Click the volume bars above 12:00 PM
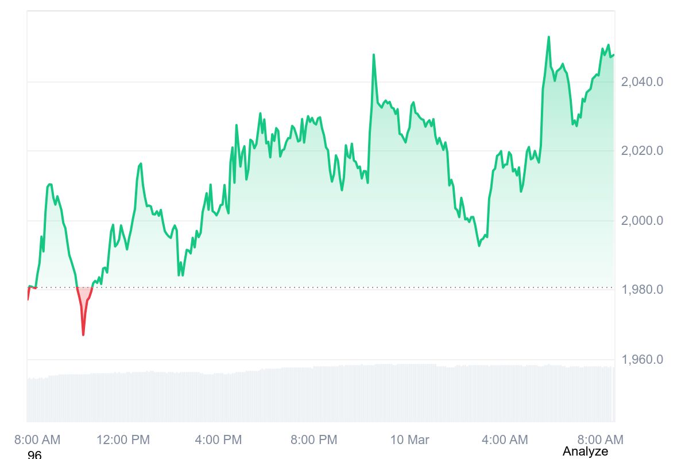689x459 pixels. 123,397
